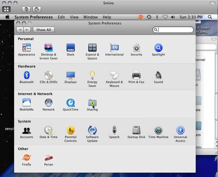Open the Displays preference pane
This screenshot has height=177, width=218.
(x=70, y=77)
